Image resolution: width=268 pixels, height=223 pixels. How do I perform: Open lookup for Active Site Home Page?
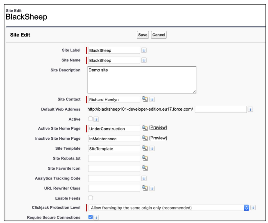coord(145,128)
